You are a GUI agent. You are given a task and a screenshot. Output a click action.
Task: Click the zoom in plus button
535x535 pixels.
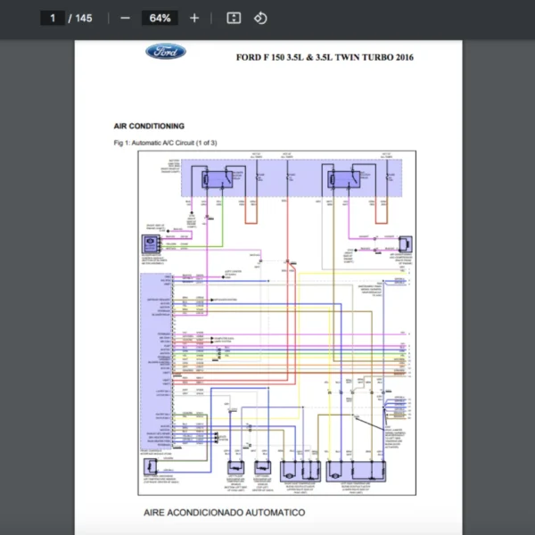194,18
